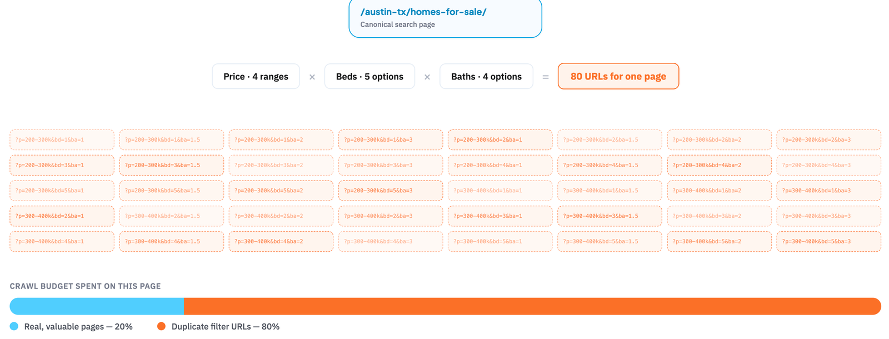Select the Beds · 5 options pill
Image resolution: width=889 pixels, height=339 pixels.
[x=369, y=76]
